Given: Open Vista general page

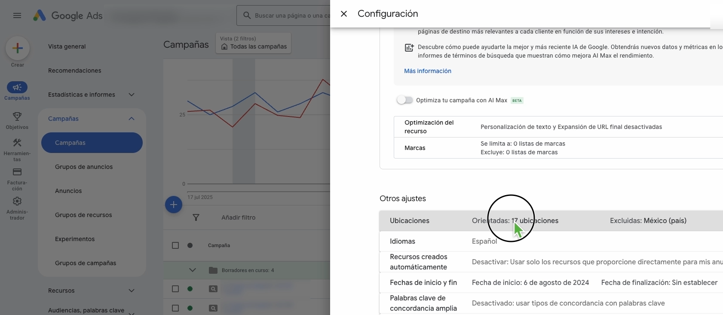Looking at the screenshot, I should click(x=67, y=46).
